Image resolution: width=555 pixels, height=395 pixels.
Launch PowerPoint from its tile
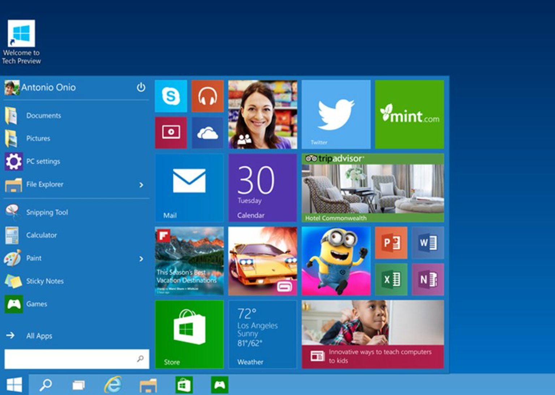click(391, 242)
